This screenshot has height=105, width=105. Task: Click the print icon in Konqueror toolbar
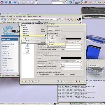tap(62, 19)
